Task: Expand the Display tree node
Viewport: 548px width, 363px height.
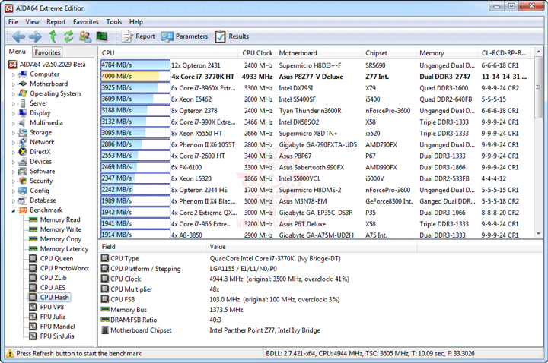Action: (x=13, y=113)
